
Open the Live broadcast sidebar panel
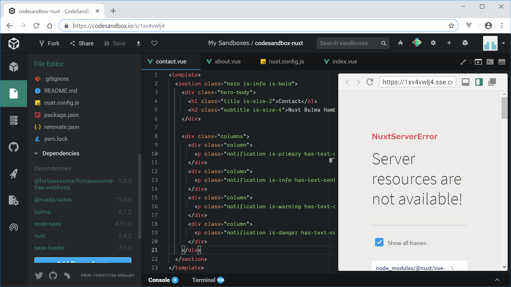pos(13,227)
